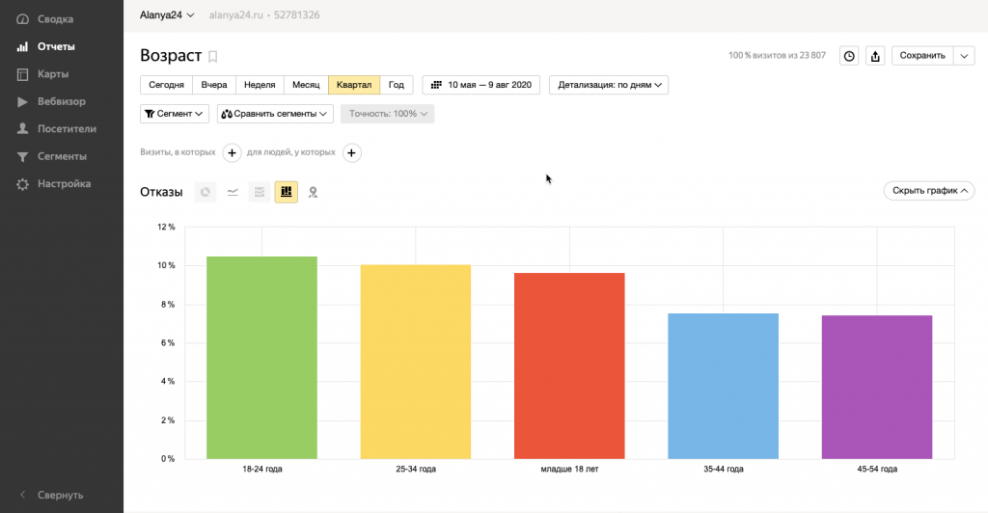Select bar chart view

(x=286, y=192)
